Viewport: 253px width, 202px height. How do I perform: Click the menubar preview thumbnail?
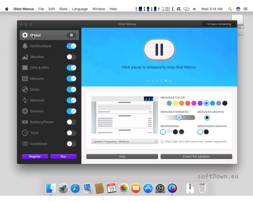[124, 115]
